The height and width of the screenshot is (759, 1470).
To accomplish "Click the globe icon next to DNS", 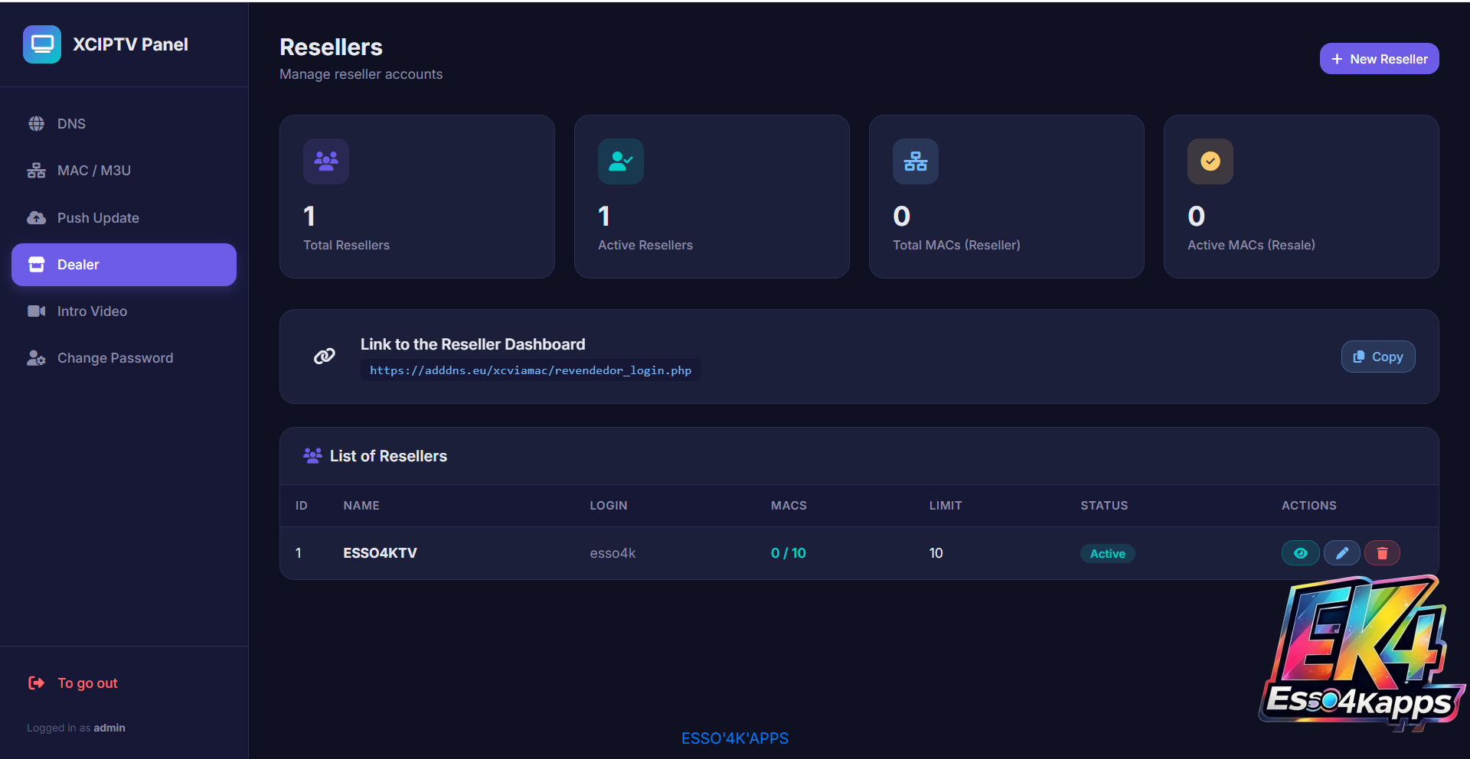I will [36, 124].
